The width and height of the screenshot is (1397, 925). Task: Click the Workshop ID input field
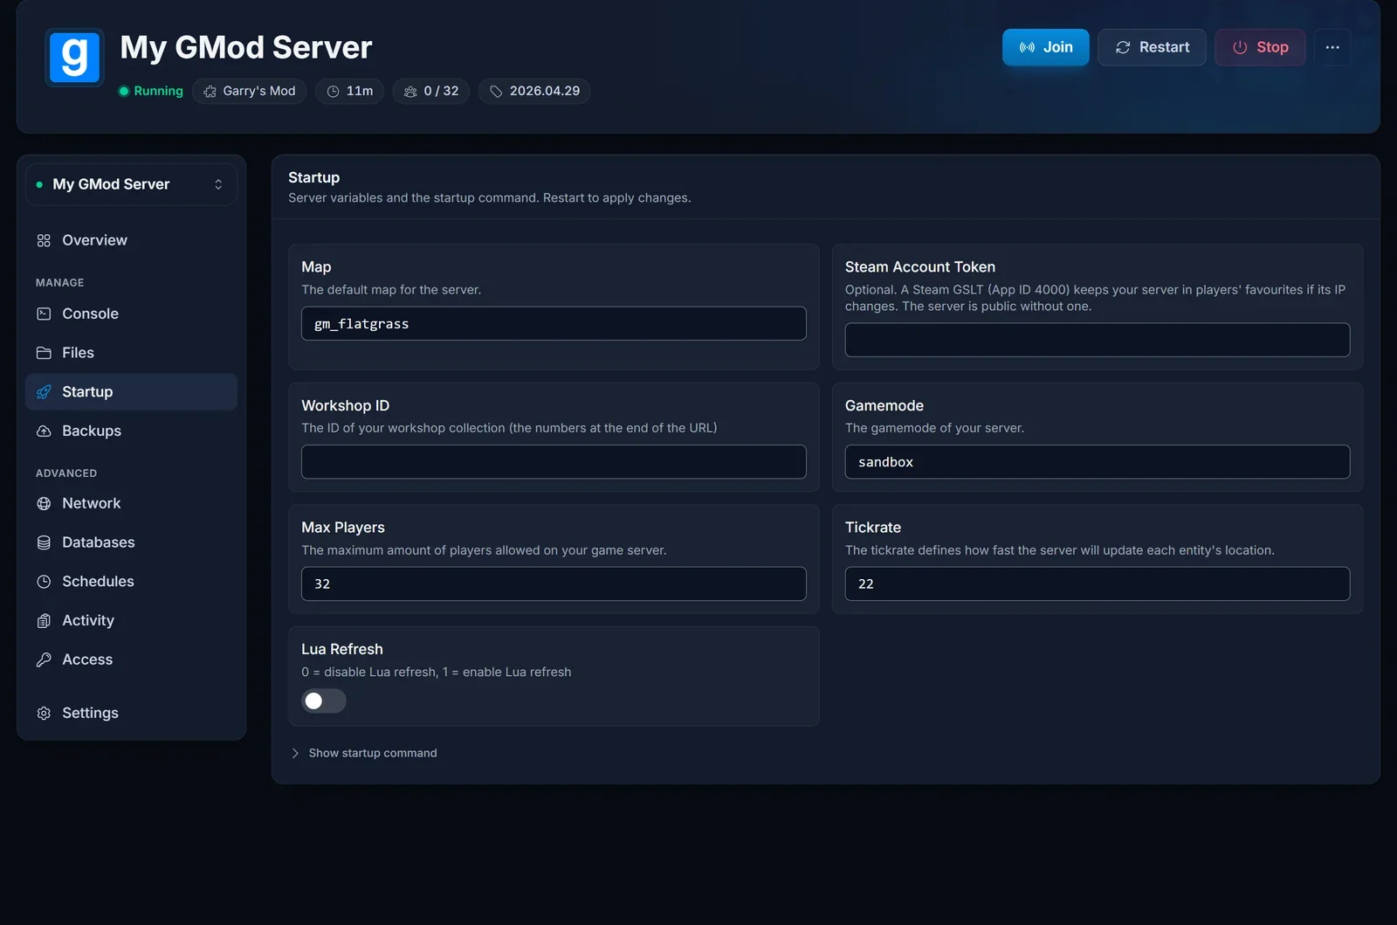pos(554,462)
